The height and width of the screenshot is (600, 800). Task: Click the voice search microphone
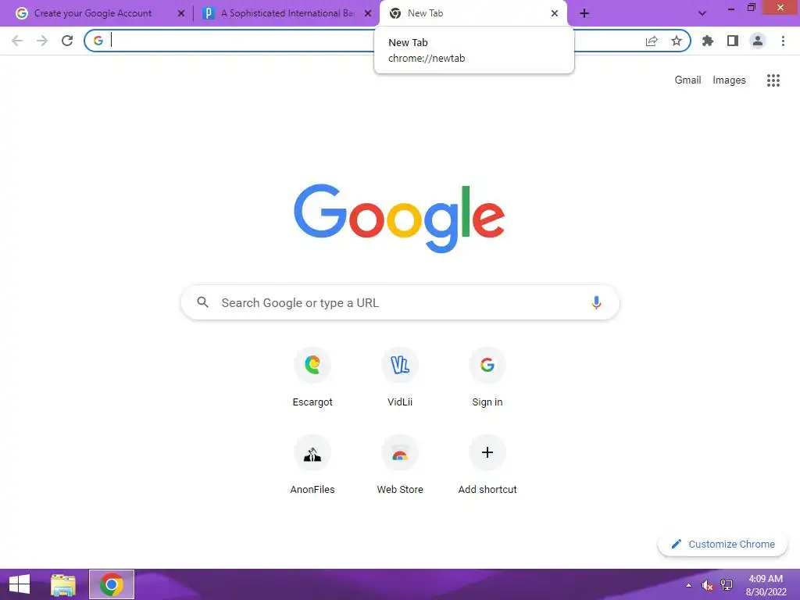pos(596,302)
